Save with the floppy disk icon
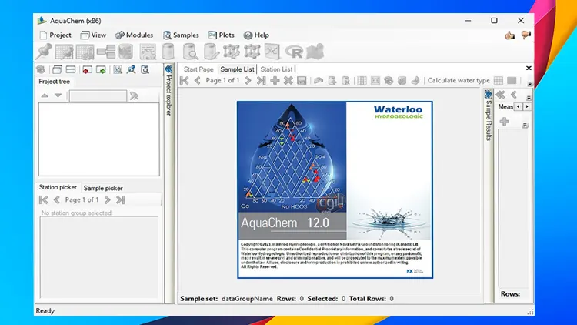Image resolution: width=577 pixels, height=325 pixels. tap(302, 80)
